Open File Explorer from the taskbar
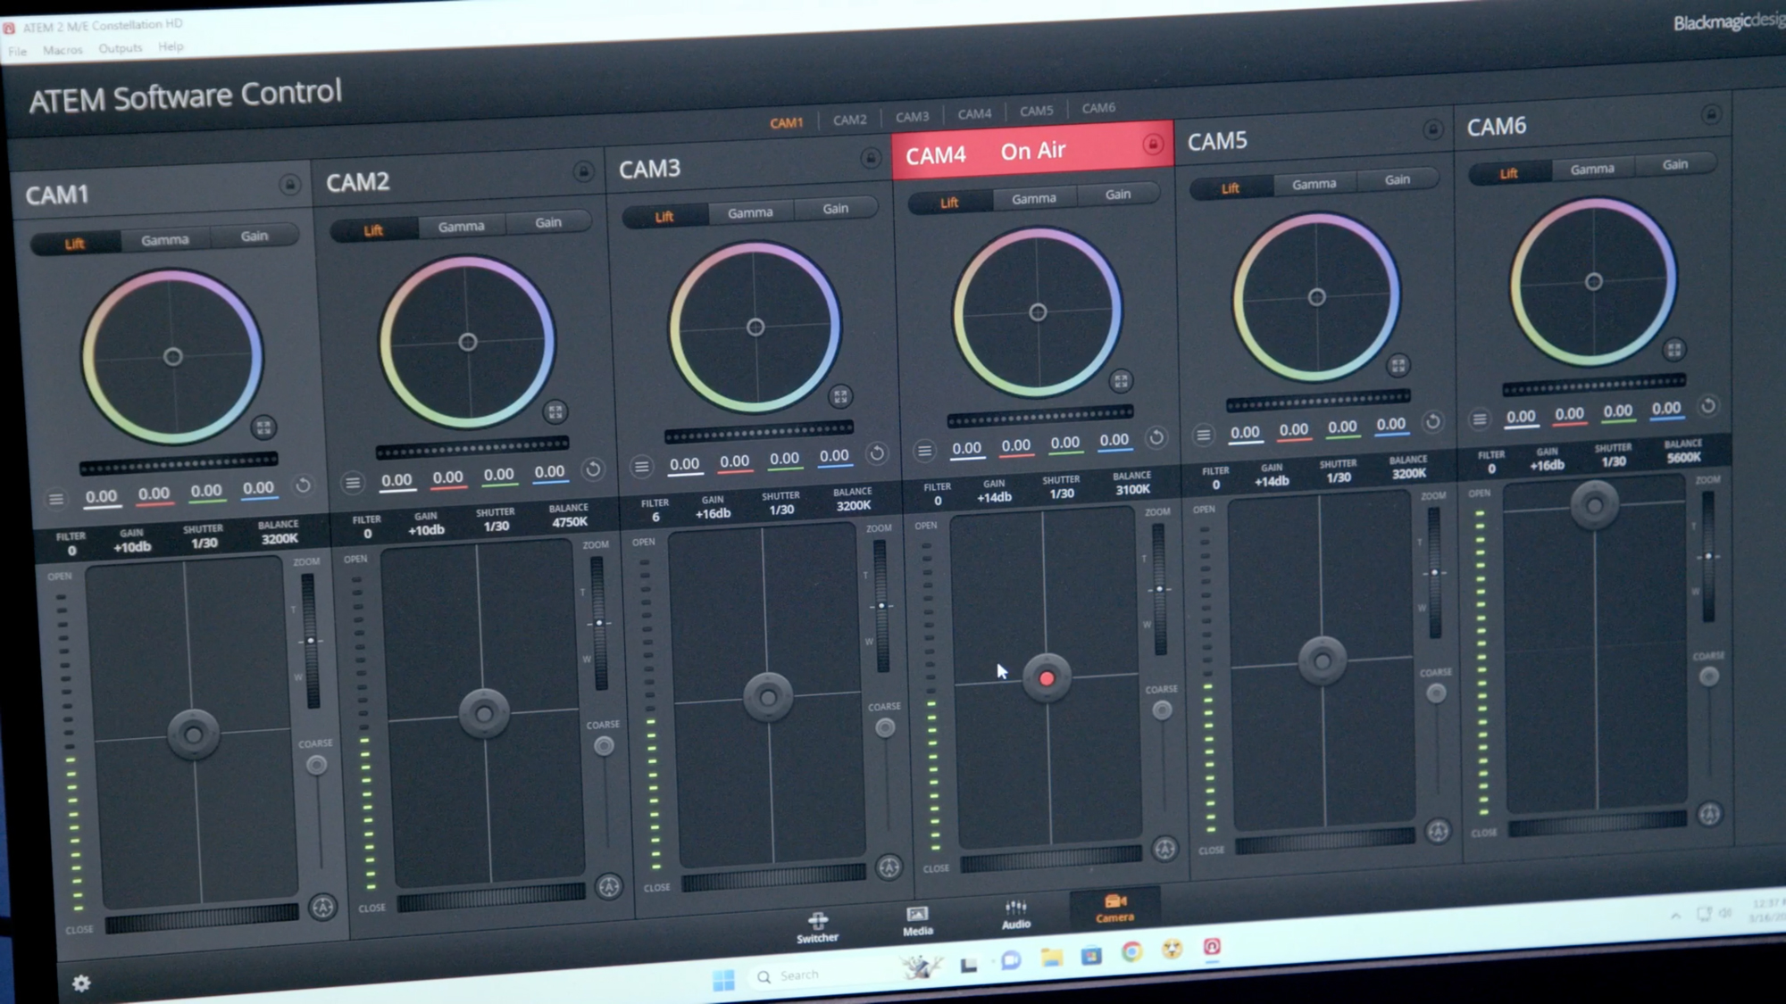This screenshot has height=1004, width=1786. (1051, 958)
